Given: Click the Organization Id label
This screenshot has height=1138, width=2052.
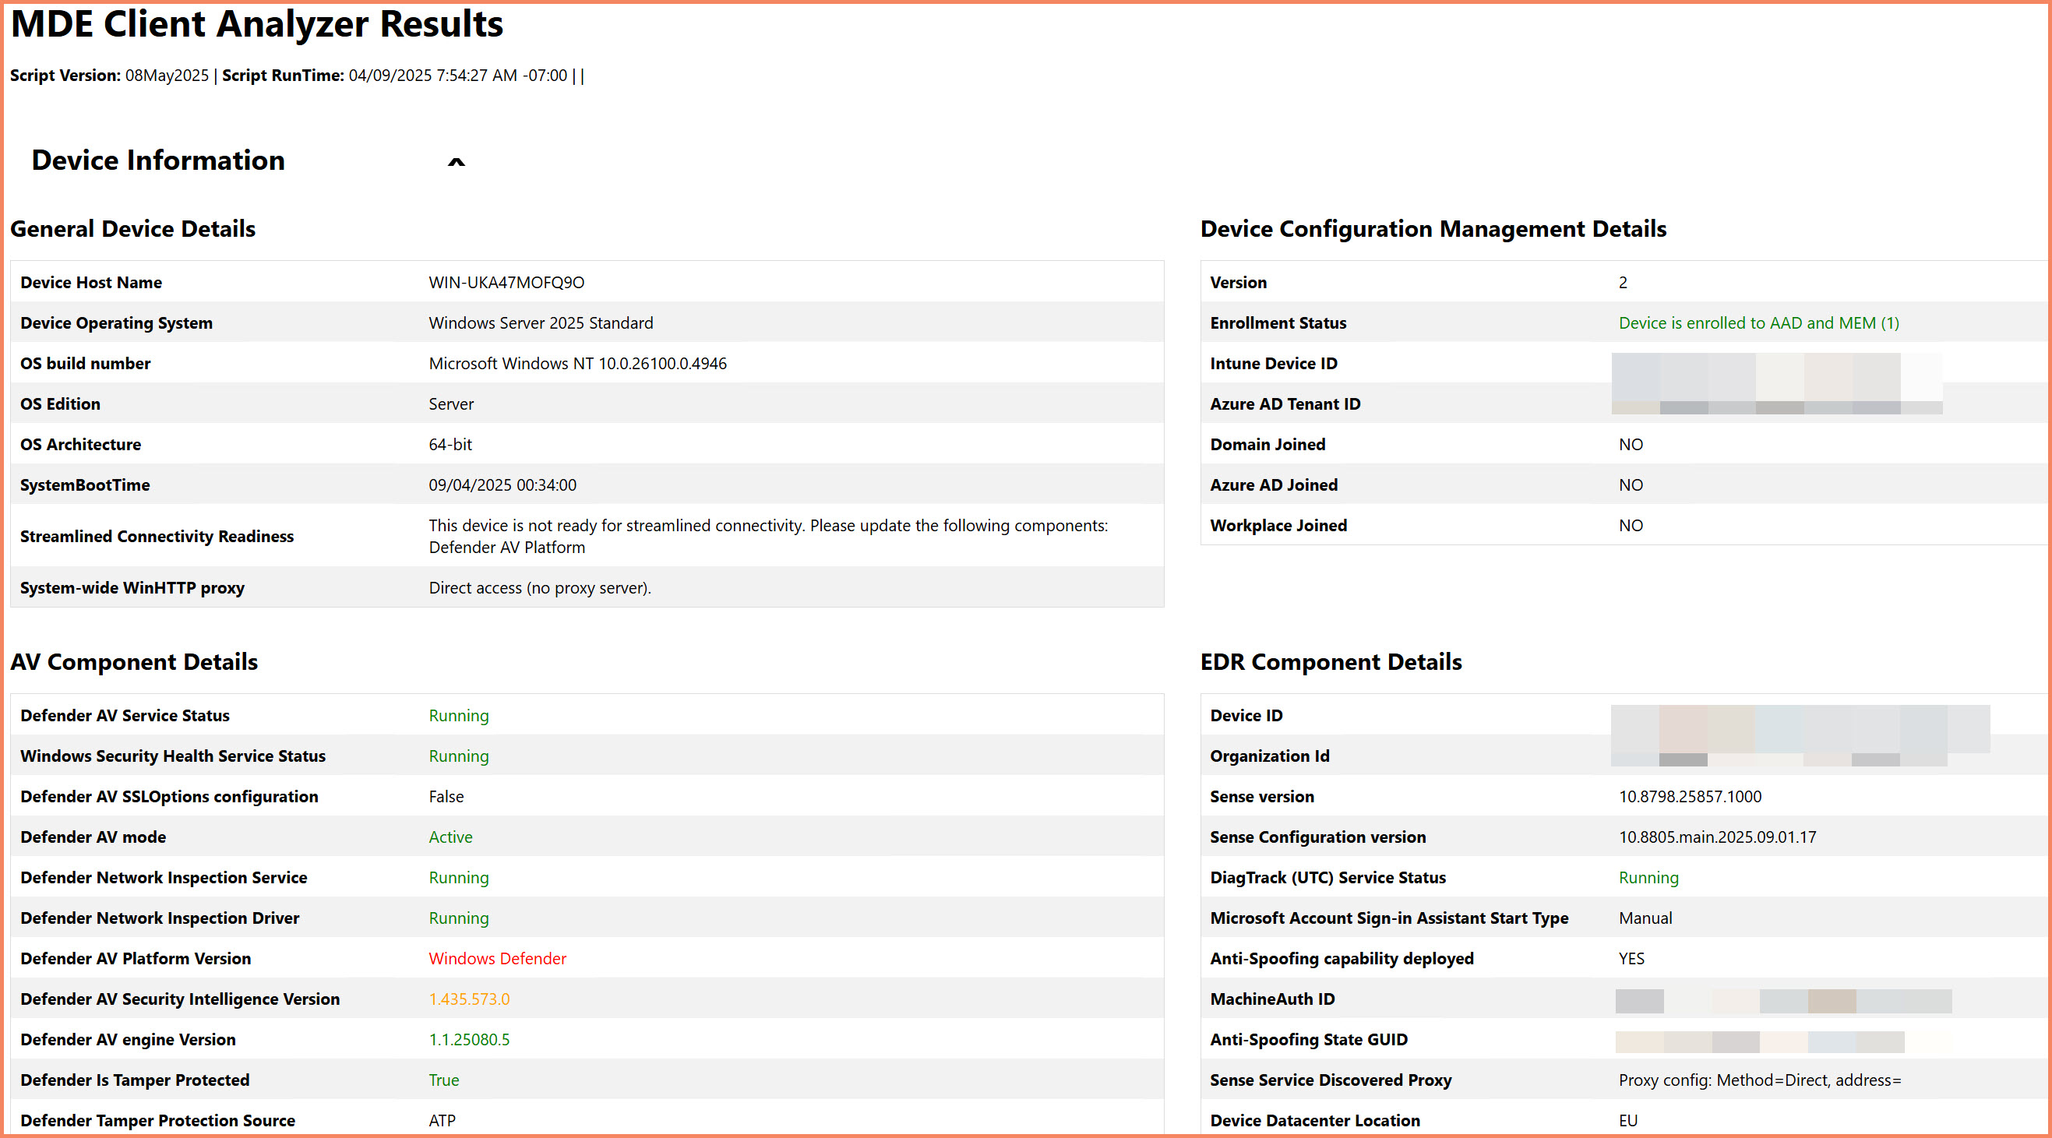Looking at the screenshot, I should point(1270,756).
